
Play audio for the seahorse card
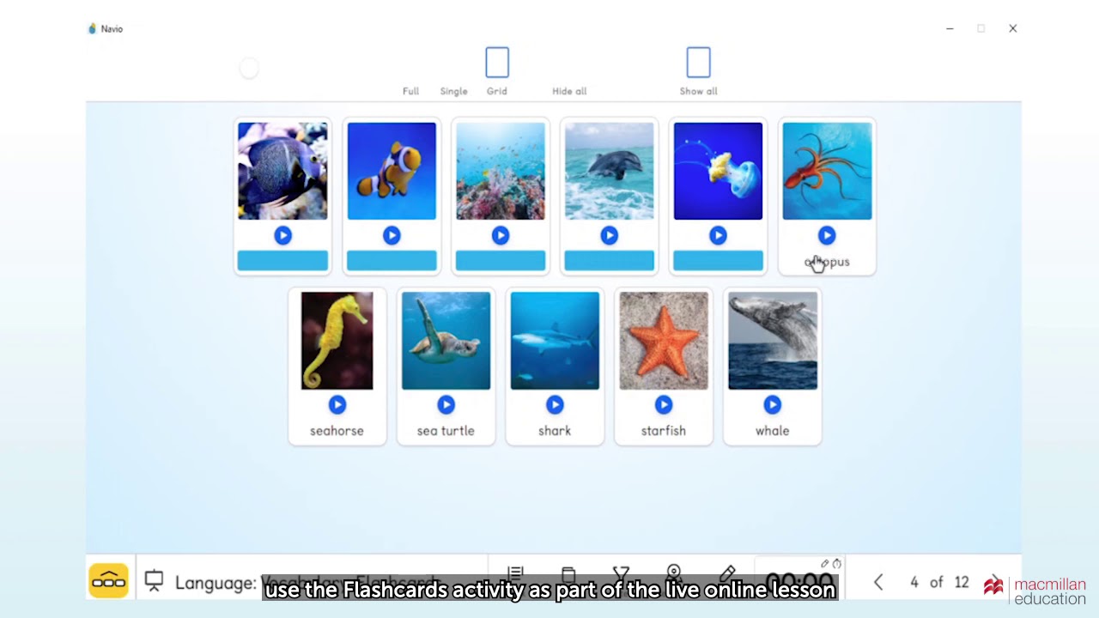[337, 404]
